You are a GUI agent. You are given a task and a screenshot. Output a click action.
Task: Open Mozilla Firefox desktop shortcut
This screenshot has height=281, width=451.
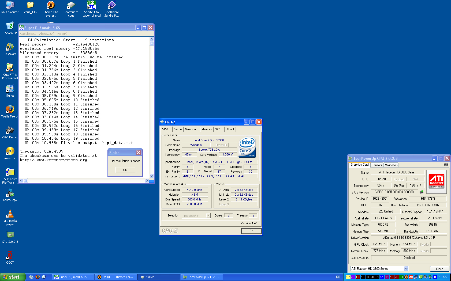point(10,112)
